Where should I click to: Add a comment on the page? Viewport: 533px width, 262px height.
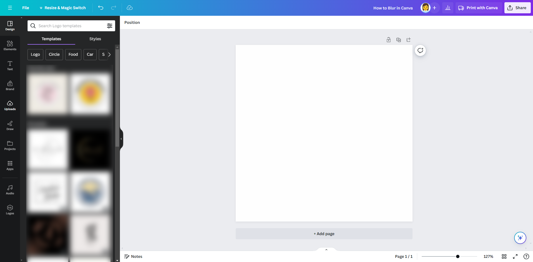click(420, 50)
